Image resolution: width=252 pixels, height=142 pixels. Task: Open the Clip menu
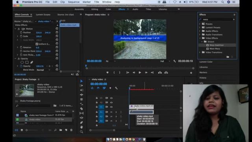coord(63,2)
